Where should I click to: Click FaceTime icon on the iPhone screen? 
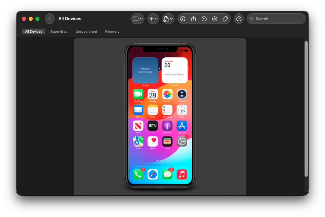[138, 94]
